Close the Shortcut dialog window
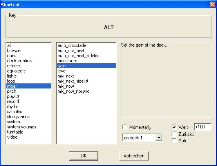217x166 pixels. click(x=212, y=5)
